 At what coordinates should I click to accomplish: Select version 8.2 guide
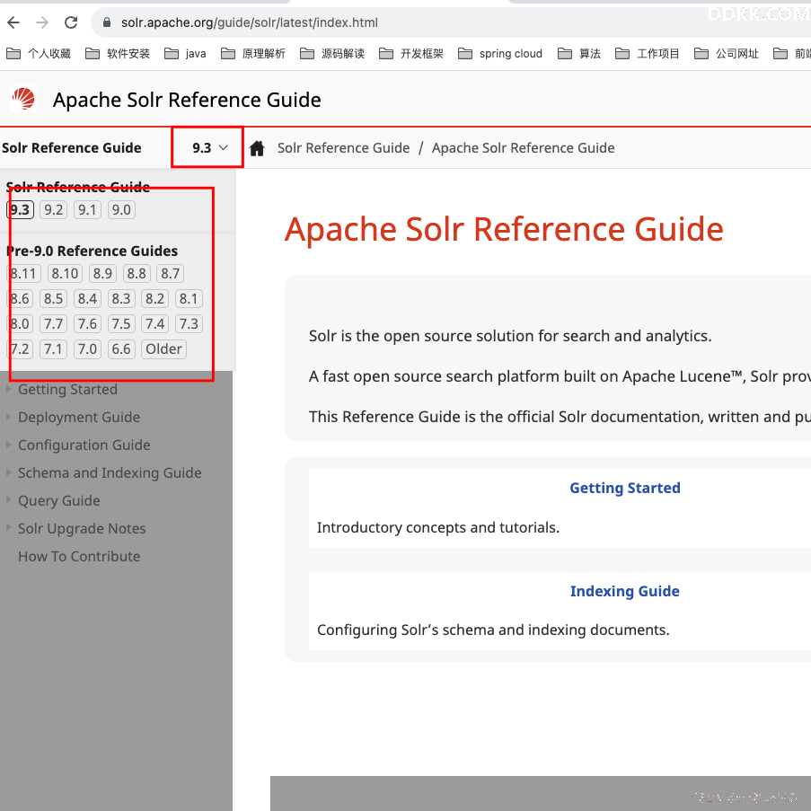[x=155, y=299]
